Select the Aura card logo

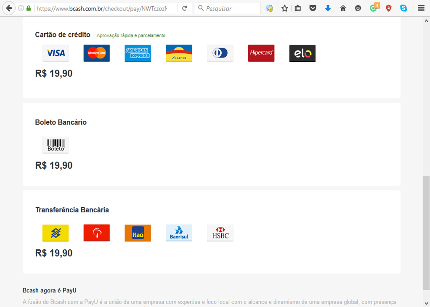[179, 53]
